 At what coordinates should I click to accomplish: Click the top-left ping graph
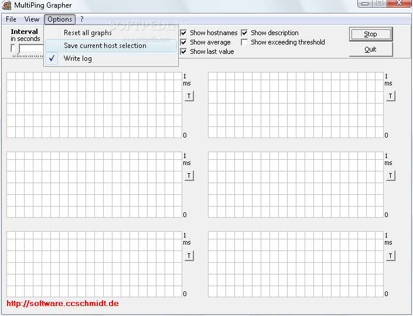94,105
